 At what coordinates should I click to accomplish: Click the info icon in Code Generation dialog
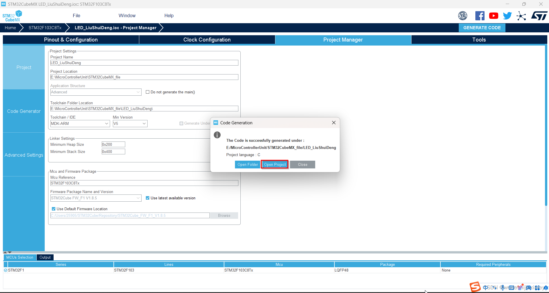(x=217, y=135)
